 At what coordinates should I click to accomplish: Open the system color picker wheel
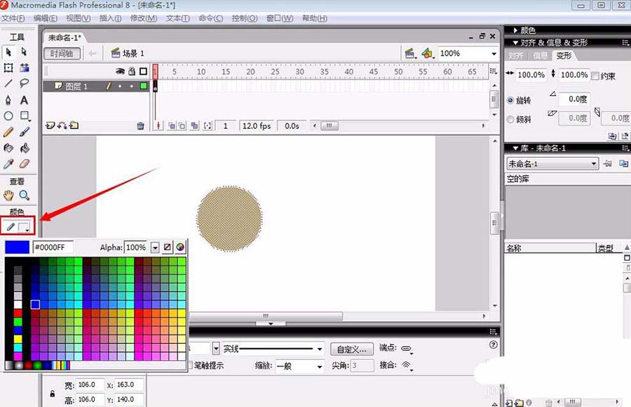180,247
